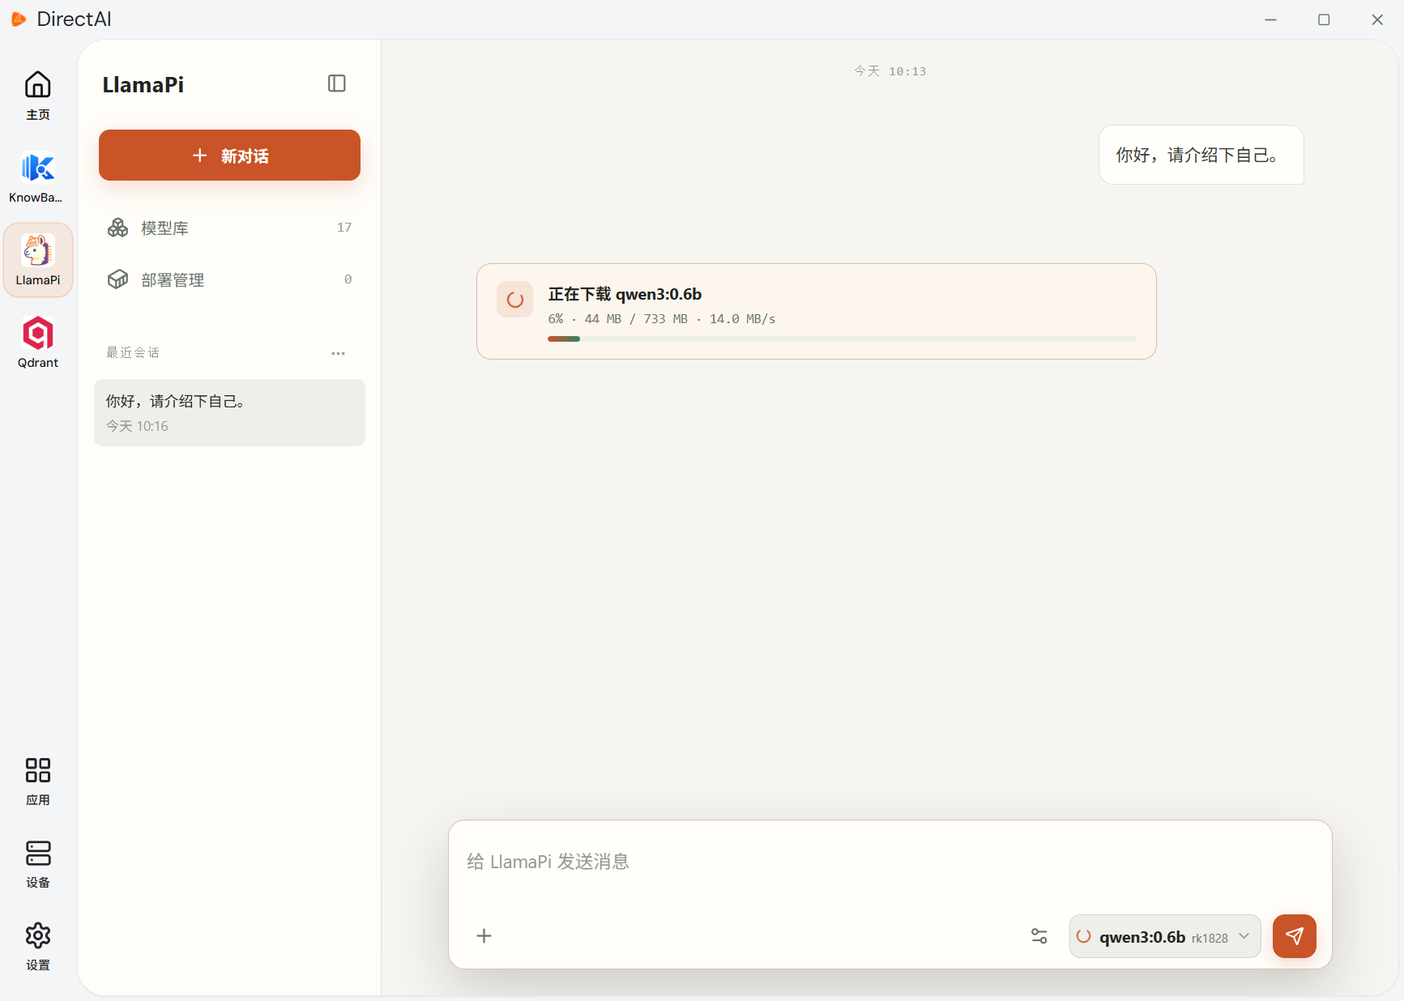Image resolution: width=1404 pixels, height=1001 pixels.
Task: Click the download progress bar for qwen3:0.6b
Action: [x=842, y=339]
